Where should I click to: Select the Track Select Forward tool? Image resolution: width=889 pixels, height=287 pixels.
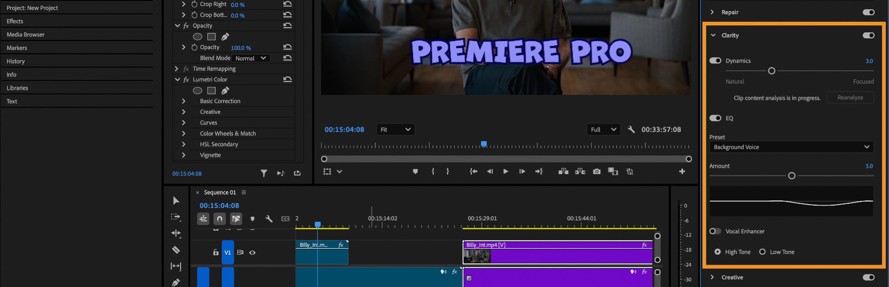(x=176, y=217)
